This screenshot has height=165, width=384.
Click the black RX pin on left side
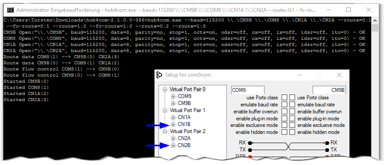point(250,143)
